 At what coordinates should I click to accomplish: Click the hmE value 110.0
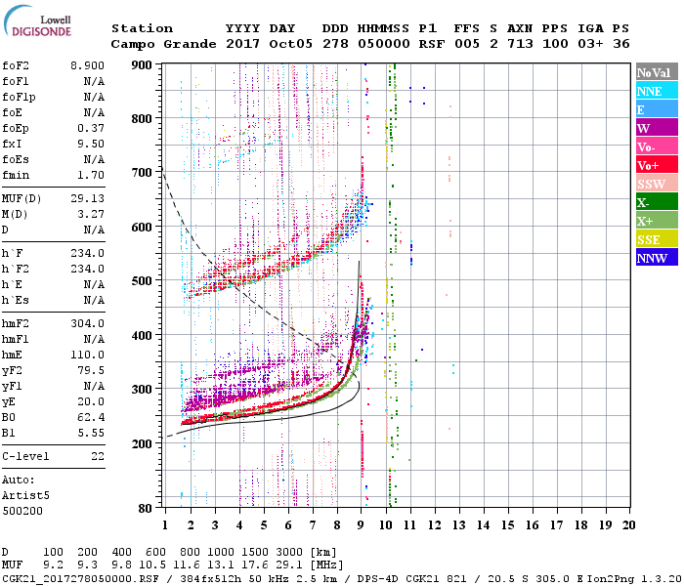pyautogui.click(x=87, y=355)
